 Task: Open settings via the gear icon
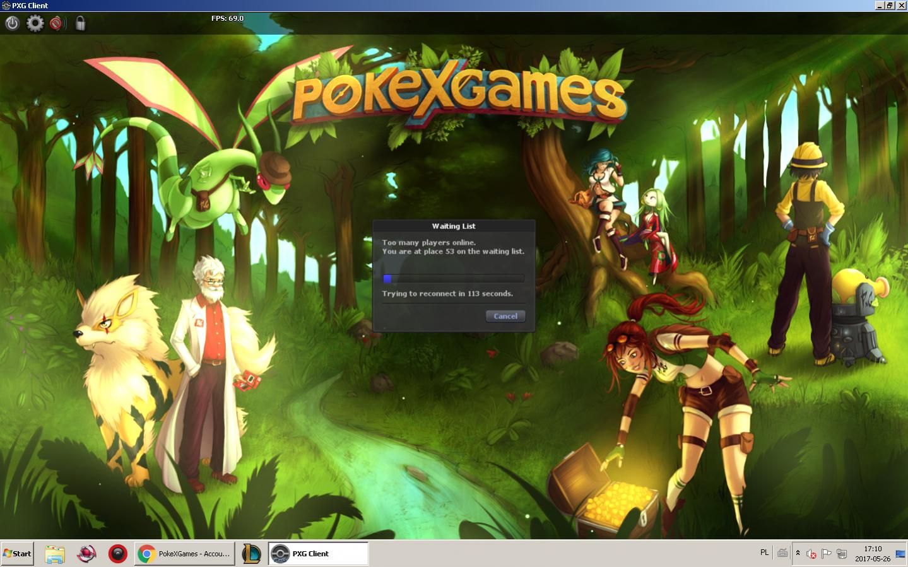coord(35,23)
